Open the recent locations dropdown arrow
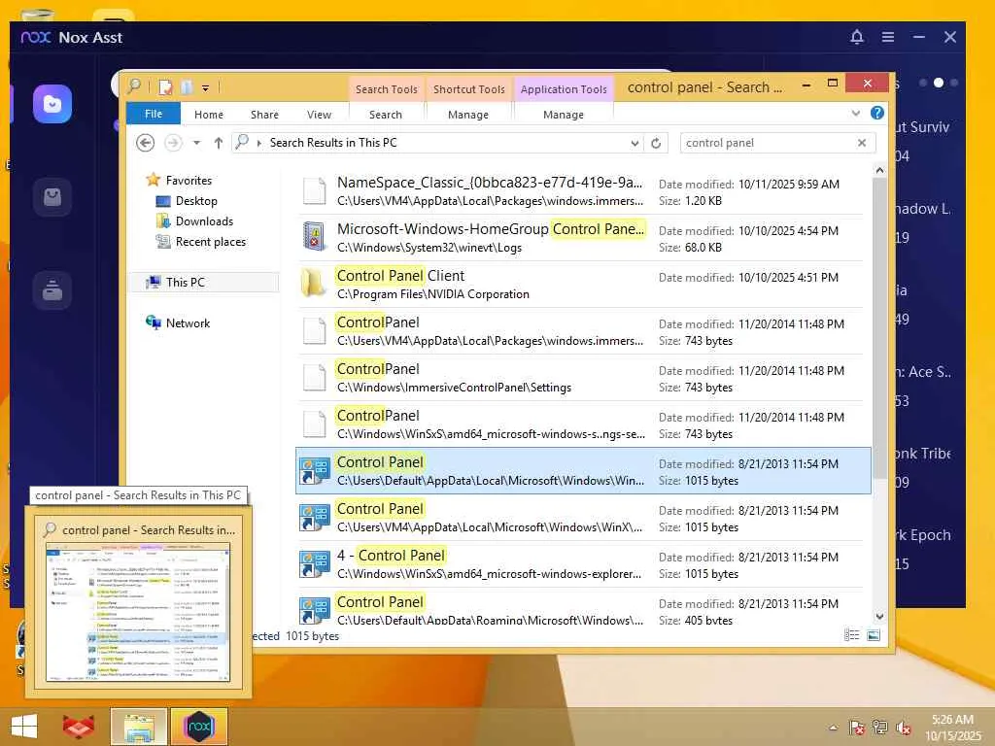This screenshot has width=995, height=746. 196,143
